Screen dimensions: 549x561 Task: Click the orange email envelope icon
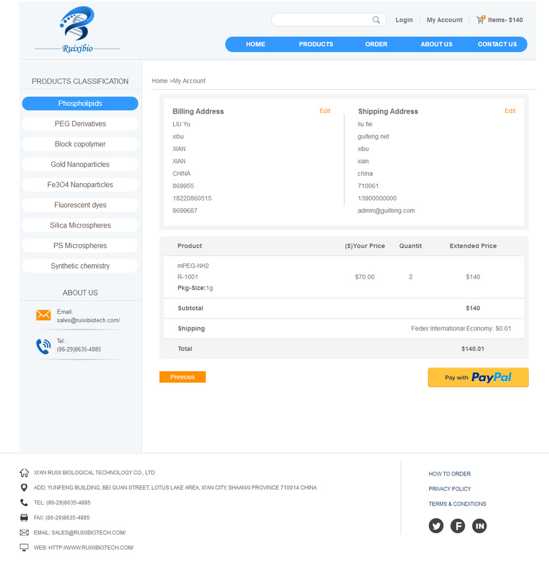[43, 315]
